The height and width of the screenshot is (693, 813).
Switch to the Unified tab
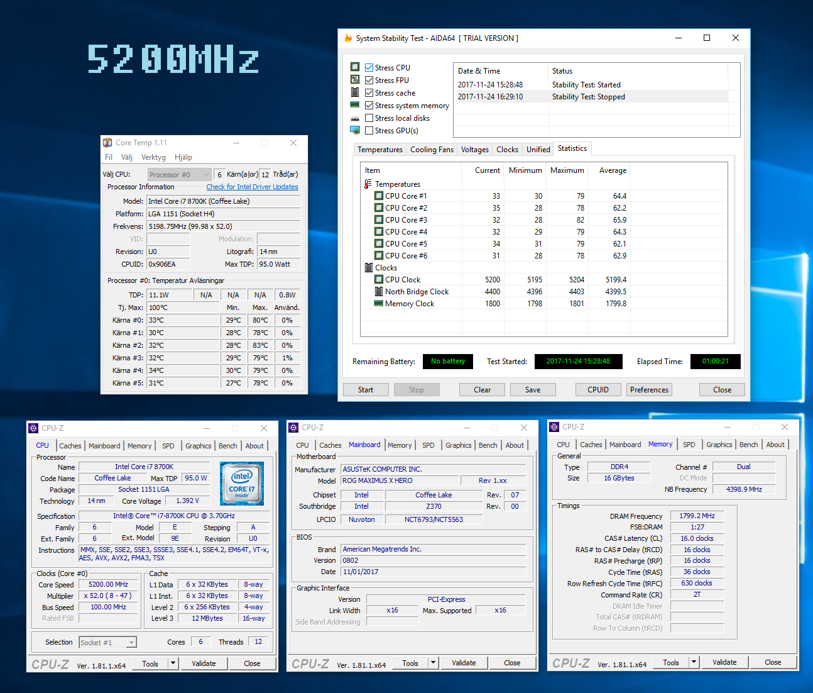(x=538, y=150)
